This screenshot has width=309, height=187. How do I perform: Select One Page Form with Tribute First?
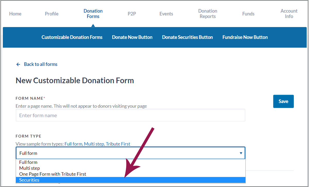[53, 174]
